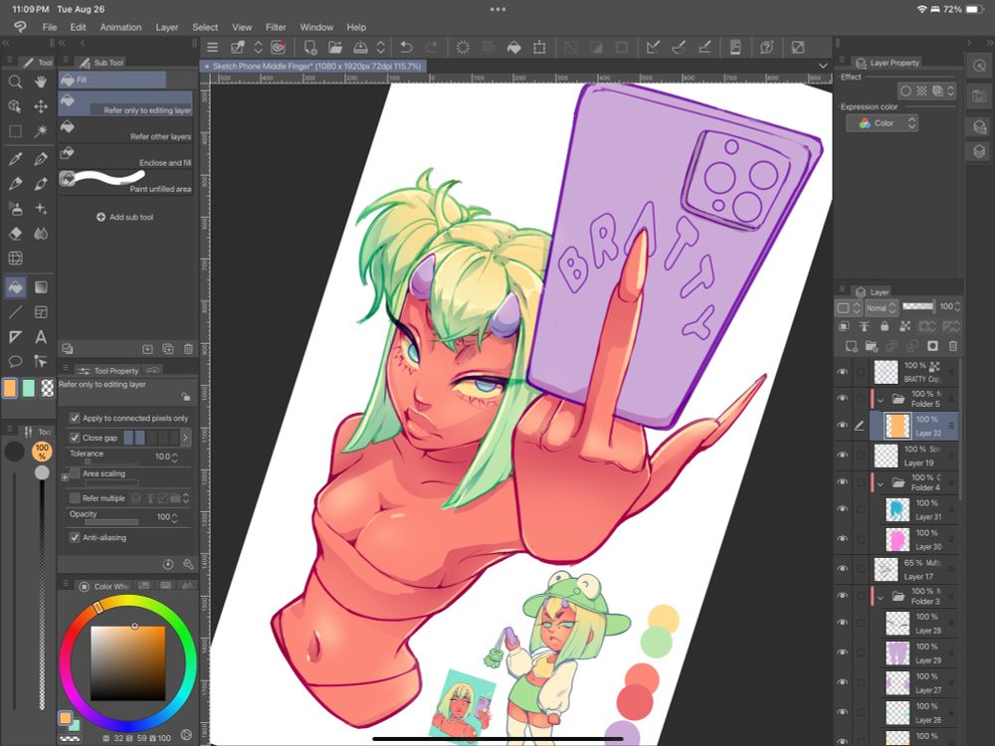The height and width of the screenshot is (746, 995).
Task: Collapse Folder 5 with its chevron
Action: (881, 400)
